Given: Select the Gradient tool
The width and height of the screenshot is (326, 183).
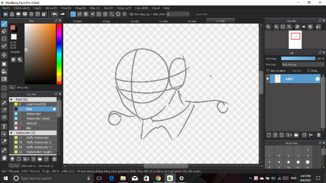Looking at the screenshot, I should click(x=4, y=79).
